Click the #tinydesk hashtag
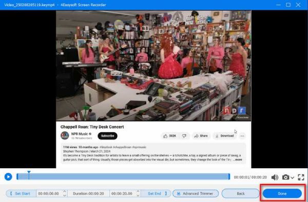The height and width of the screenshot is (202, 308). point(106,147)
